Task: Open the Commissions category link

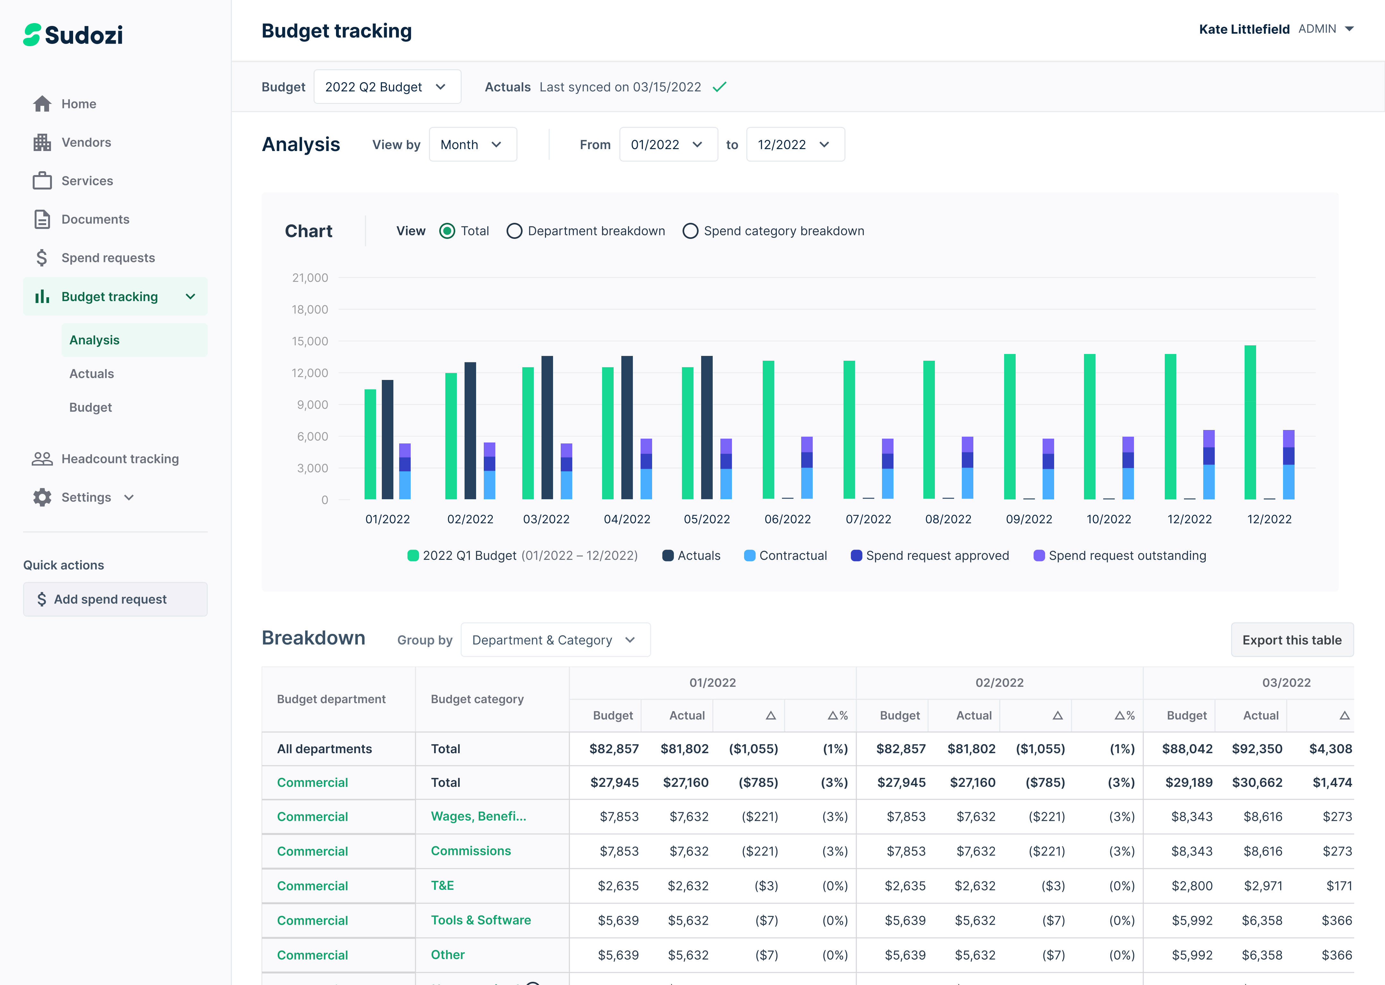Action: (471, 851)
